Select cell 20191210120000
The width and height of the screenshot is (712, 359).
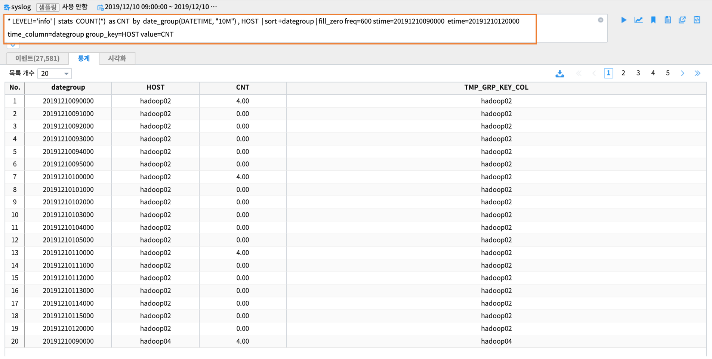click(x=68, y=329)
